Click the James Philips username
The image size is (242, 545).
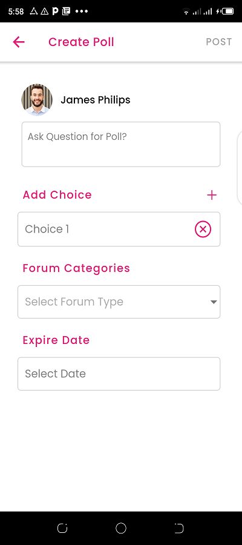96,100
